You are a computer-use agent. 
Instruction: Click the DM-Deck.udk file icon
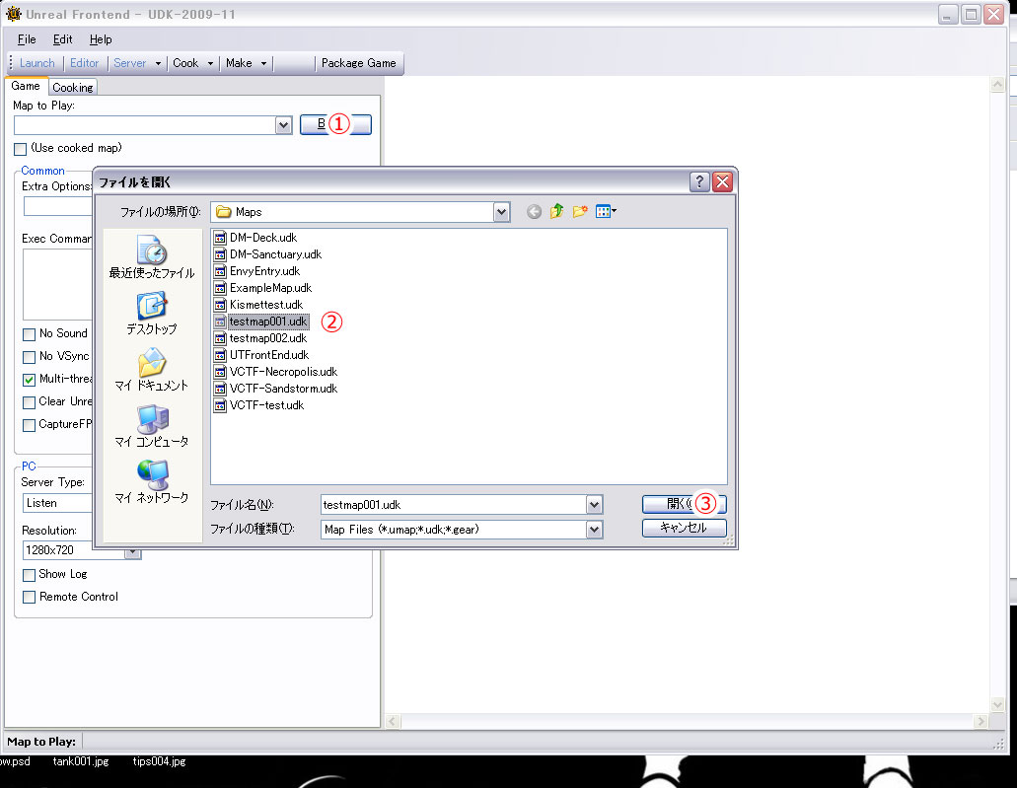pyautogui.click(x=221, y=238)
